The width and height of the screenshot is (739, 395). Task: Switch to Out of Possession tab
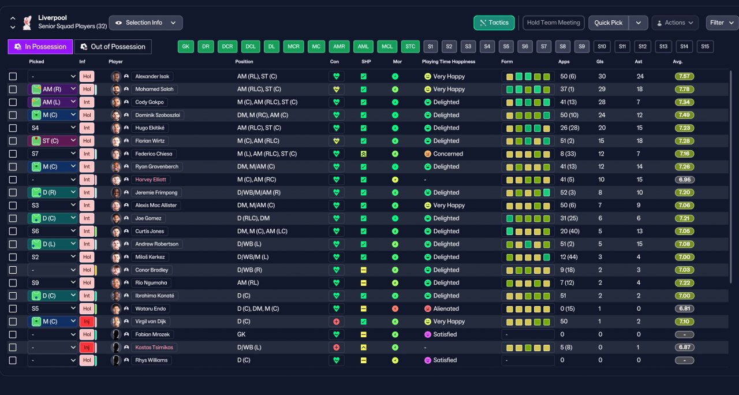click(113, 47)
